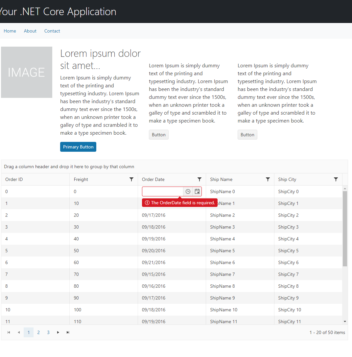Jump to the last grid page
Image resolution: width=352 pixels, height=357 pixels.
pos(68,332)
